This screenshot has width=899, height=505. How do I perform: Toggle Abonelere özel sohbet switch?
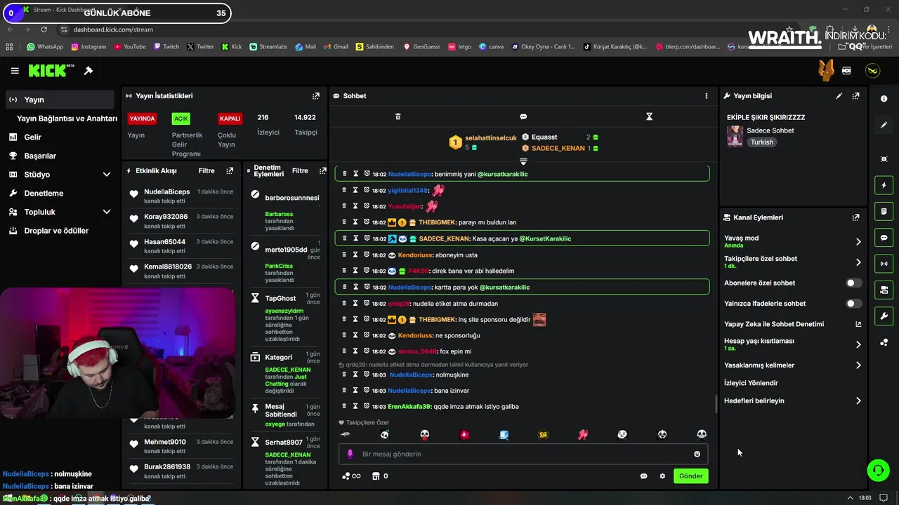[x=853, y=283]
